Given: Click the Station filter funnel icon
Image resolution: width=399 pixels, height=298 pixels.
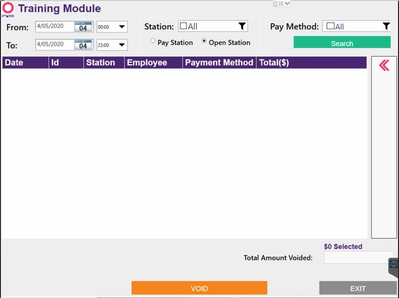Looking at the screenshot, I should (242, 26).
